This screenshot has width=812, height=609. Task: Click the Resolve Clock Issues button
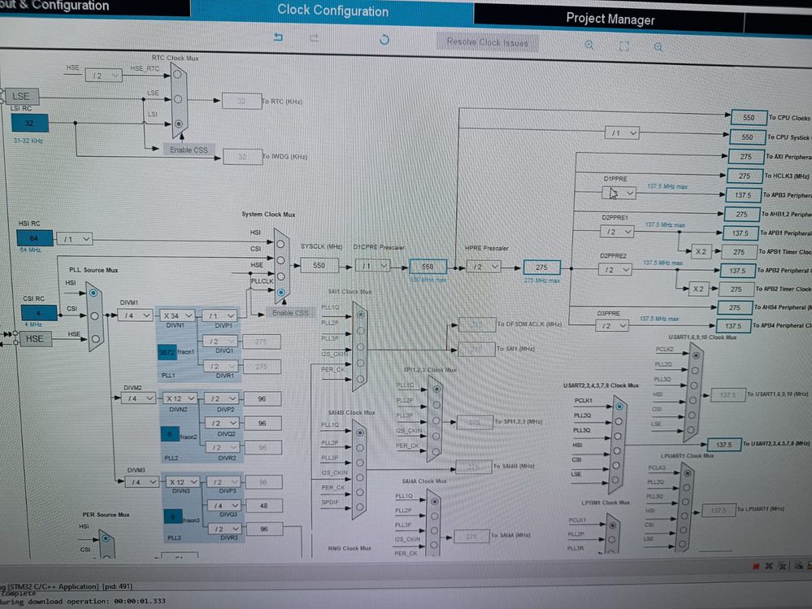(x=488, y=42)
